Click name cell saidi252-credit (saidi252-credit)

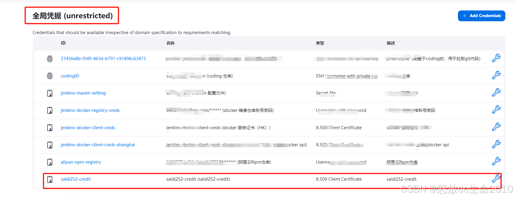pyautogui.click(x=198, y=179)
